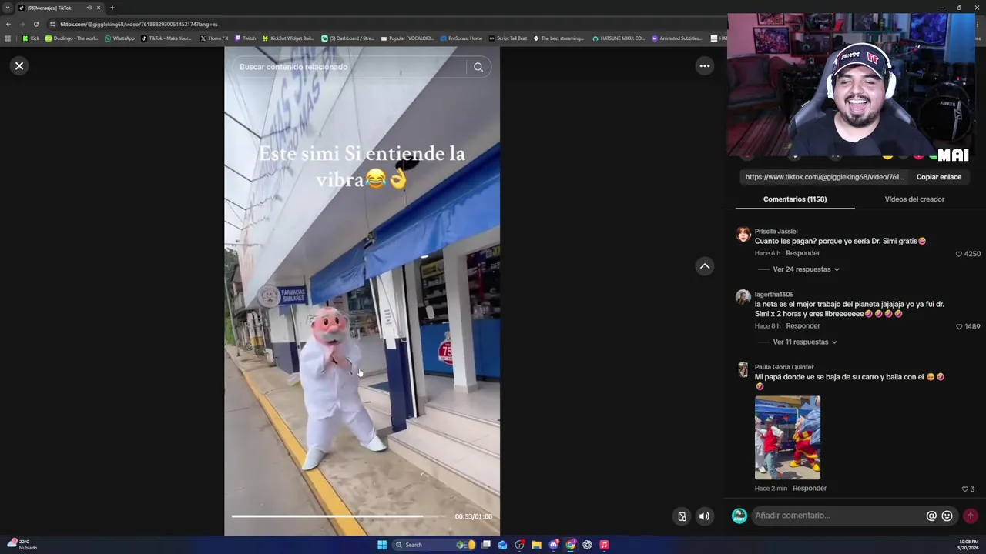Open the image attached to Paula's comment
Screen dimensions: 986x554
787,437
